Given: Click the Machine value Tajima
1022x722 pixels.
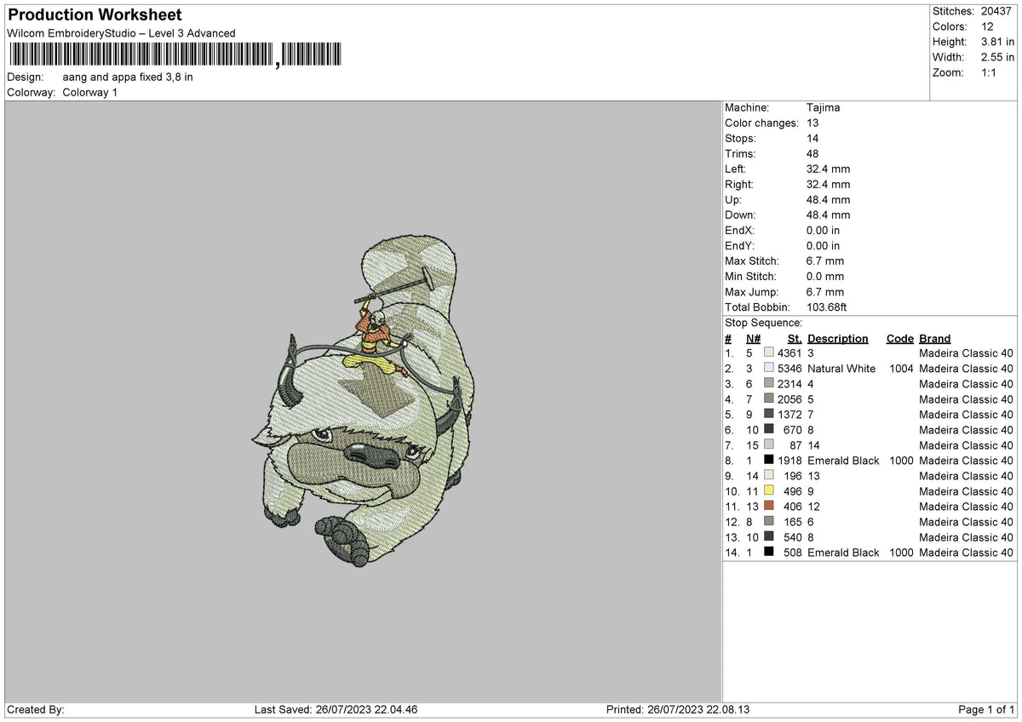Looking at the screenshot, I should [x=824, y=108].
